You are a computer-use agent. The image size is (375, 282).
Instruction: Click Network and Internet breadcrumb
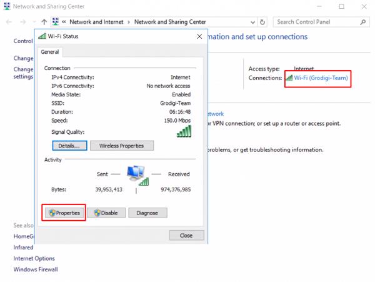pos(96,22)
